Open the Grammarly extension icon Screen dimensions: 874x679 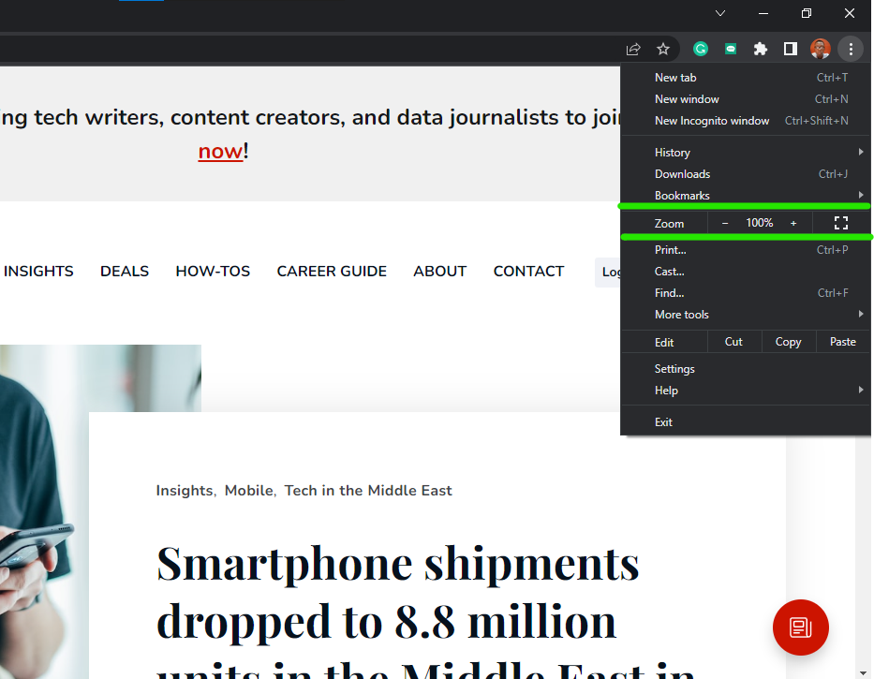[701, 49]
